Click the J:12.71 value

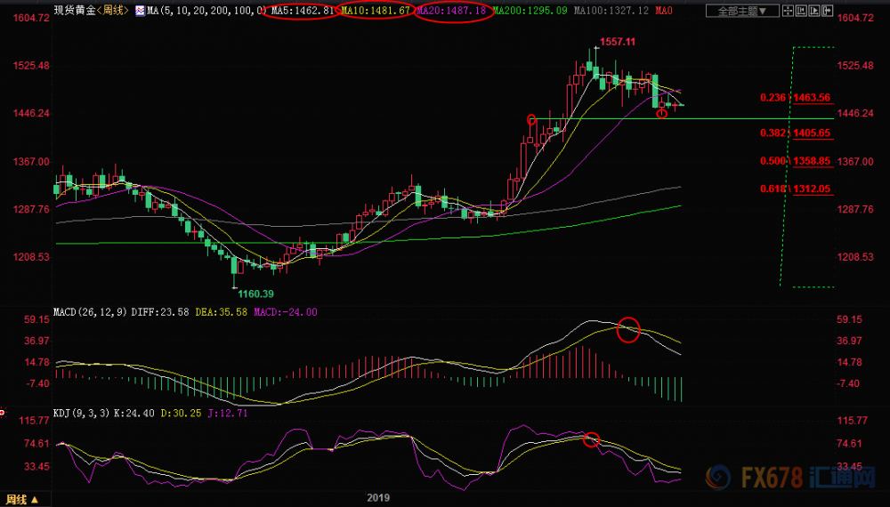pyautogui.click(x=227, y=413)
